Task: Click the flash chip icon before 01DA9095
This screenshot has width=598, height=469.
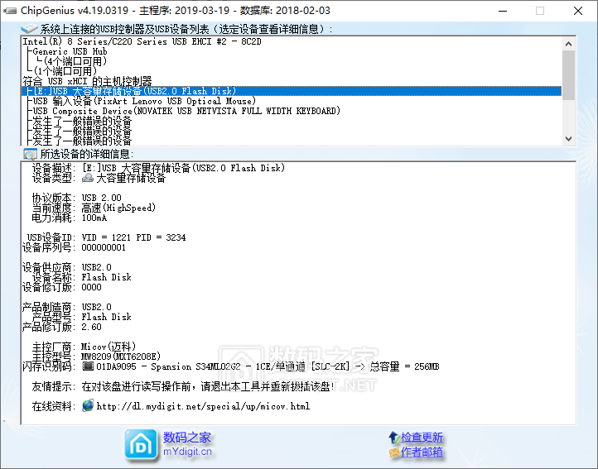Action: pyautogui.click(x=88, y=366)
